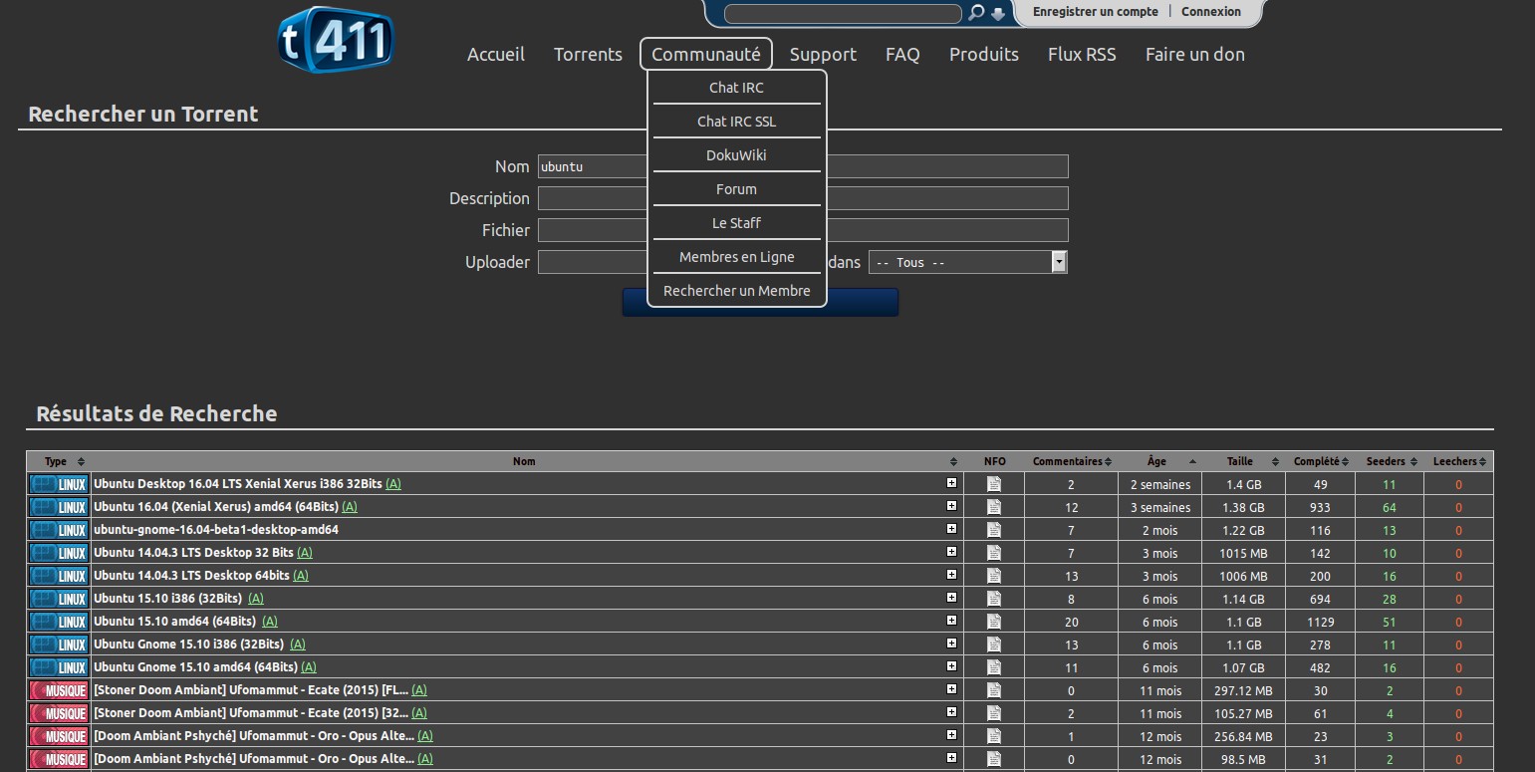Click Enregistrer un compte link
The height and width of the screenshot is (772, 1535).
pos(1095,12)
